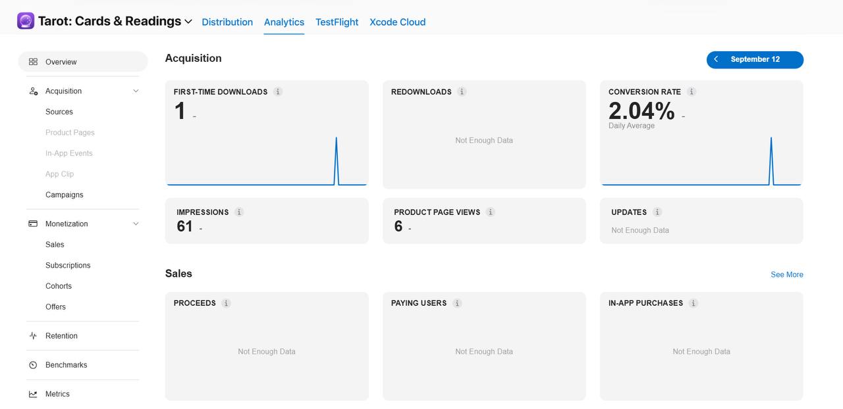
Task: Show info for Updates
Action: click(x=657, y=212)
